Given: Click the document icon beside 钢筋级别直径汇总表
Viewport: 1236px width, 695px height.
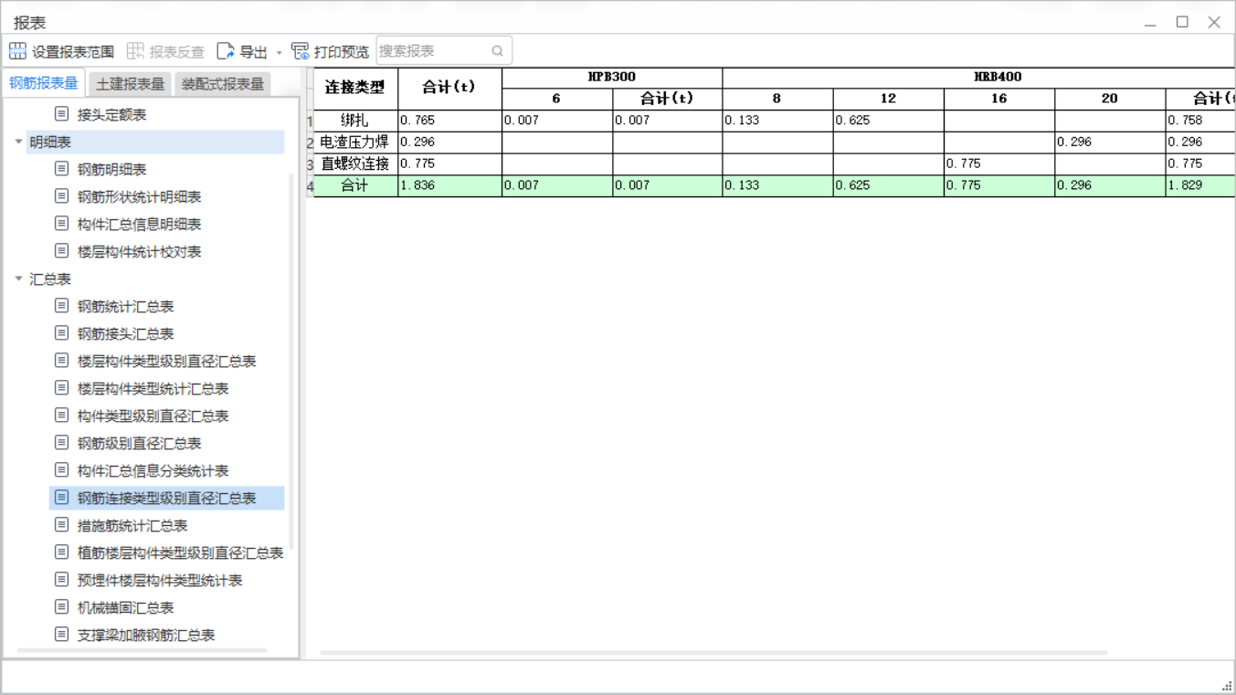Looking at the screenshot, I should pos(61,443).
